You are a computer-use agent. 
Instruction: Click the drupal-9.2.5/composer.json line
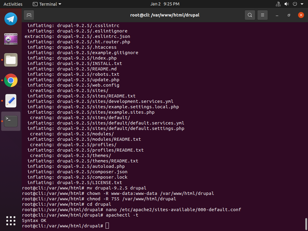(77, 172)
